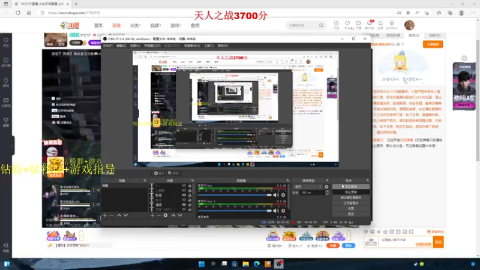Open OBS 帮助(H) menu
This screenshot has height=270, width=480.
coord(223,46)
